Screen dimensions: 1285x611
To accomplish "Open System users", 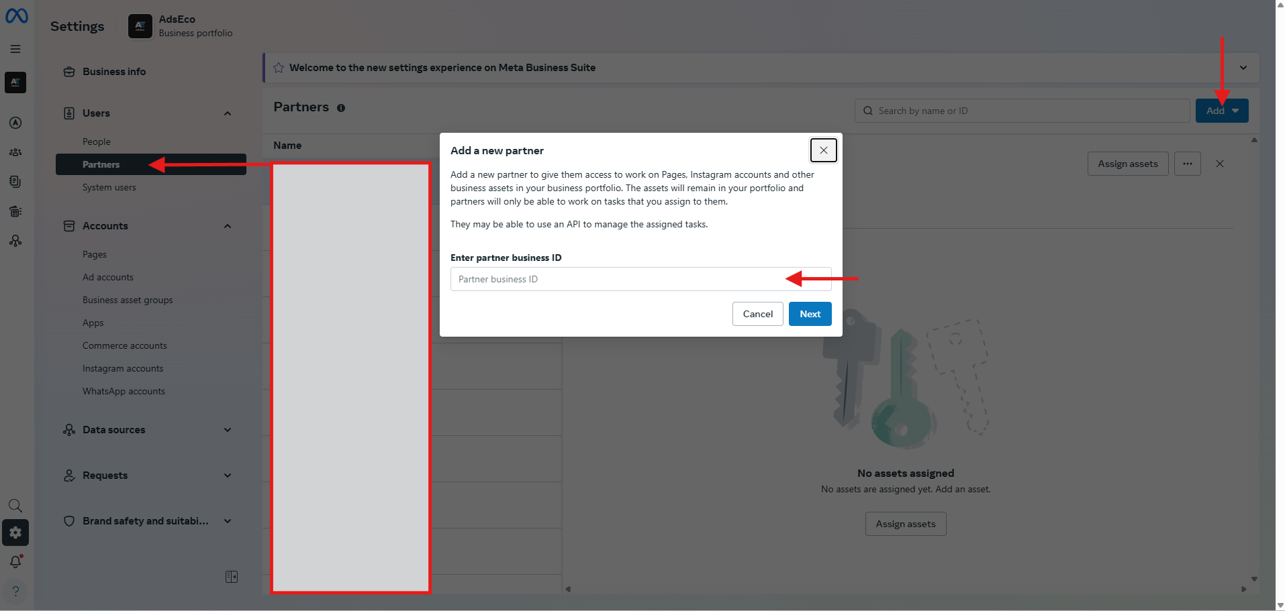I will click(109, 187).
